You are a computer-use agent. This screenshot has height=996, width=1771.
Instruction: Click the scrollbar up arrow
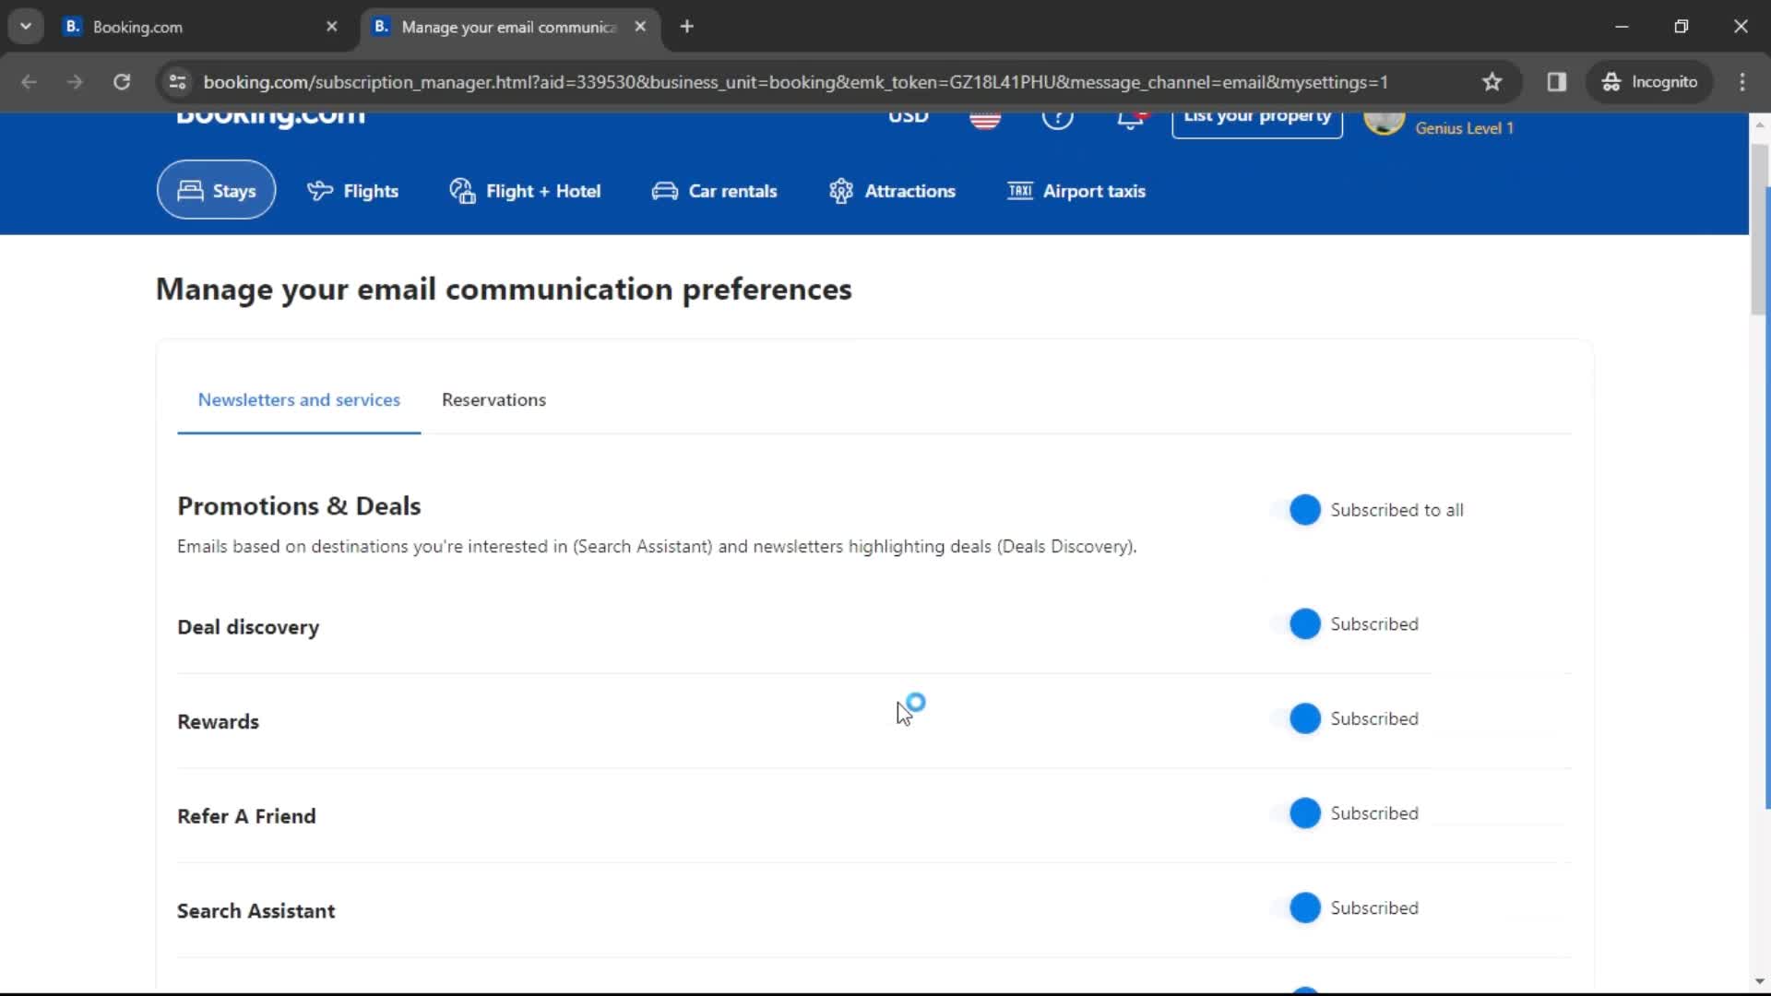click(1760, 124)
